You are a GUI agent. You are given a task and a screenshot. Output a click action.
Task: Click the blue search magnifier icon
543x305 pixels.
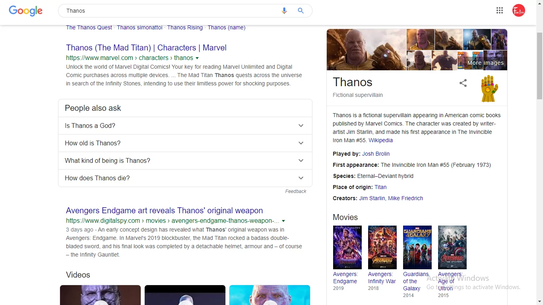pyautogui.click(x=301, y=11)
